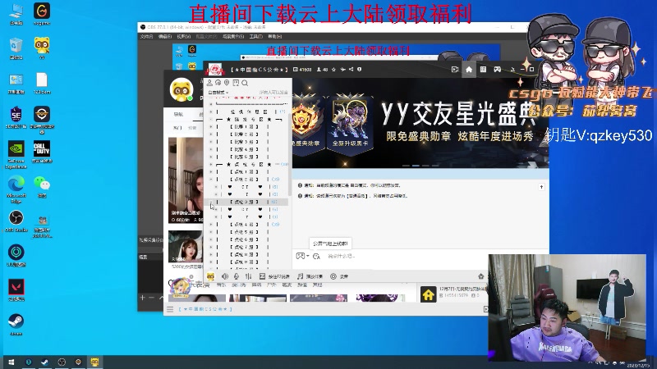657x369 pixels.
Task: Open the last OBS menu bar item
Action: tap(275, 36)
